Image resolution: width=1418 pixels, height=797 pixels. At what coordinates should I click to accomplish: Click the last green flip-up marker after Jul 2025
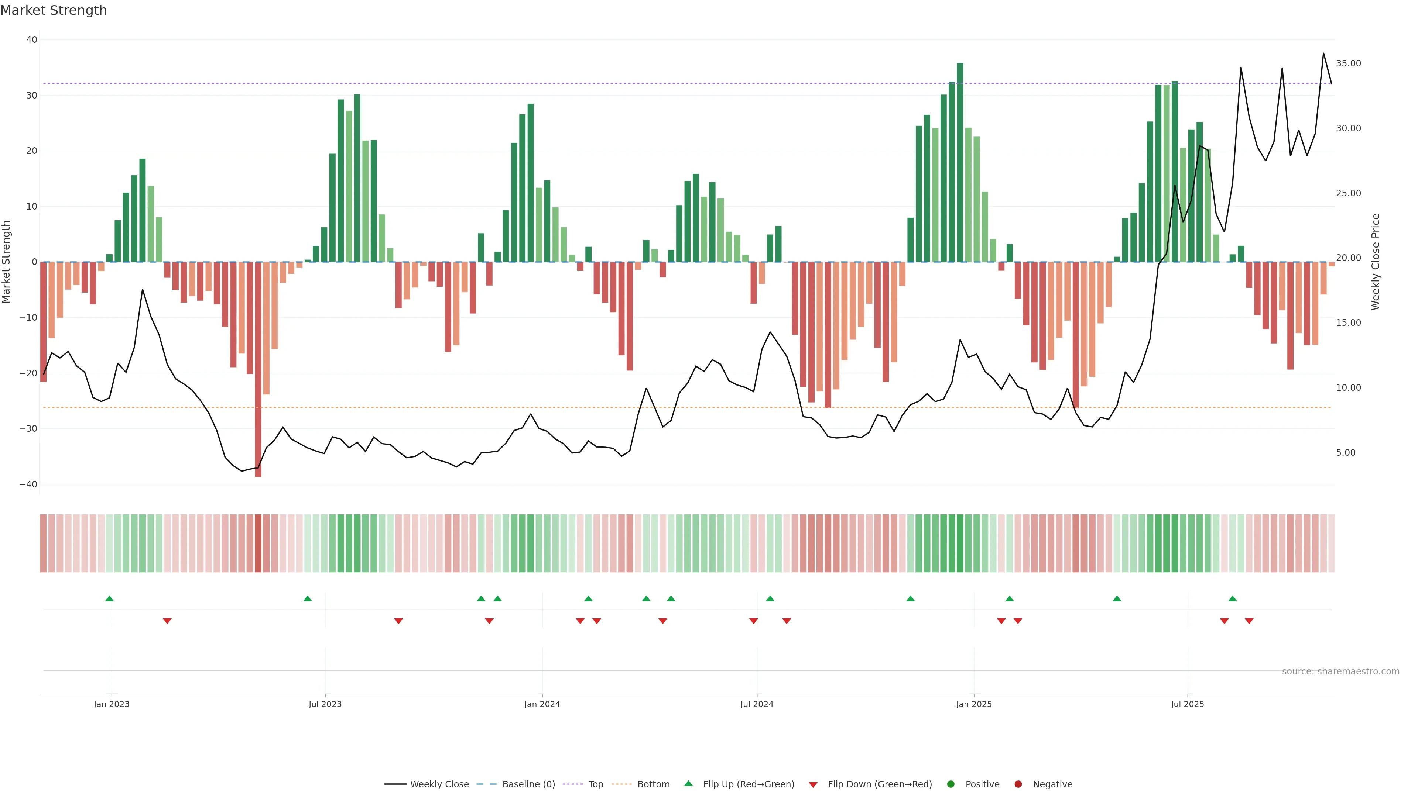pos(1233,598)
